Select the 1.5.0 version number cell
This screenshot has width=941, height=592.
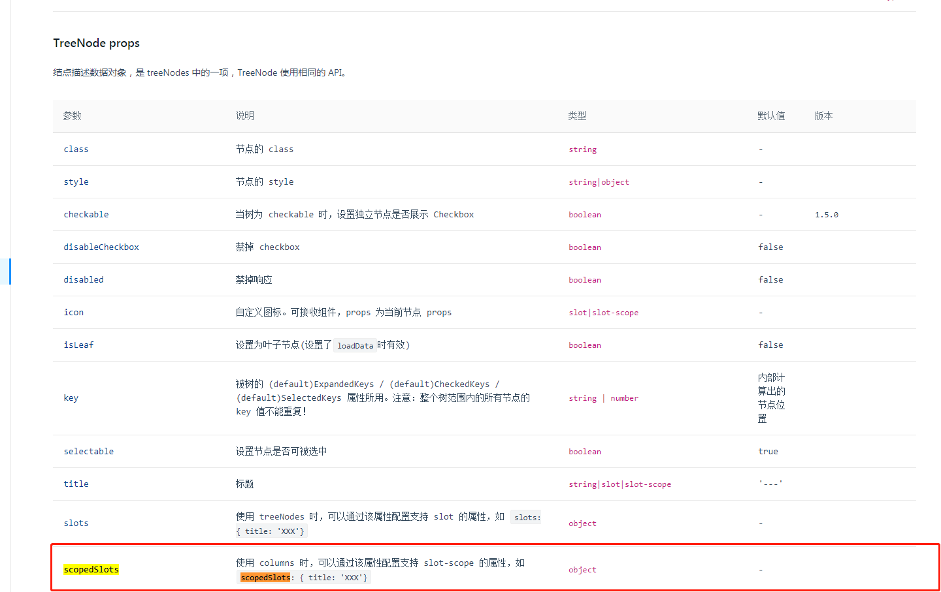coord(826,214)
